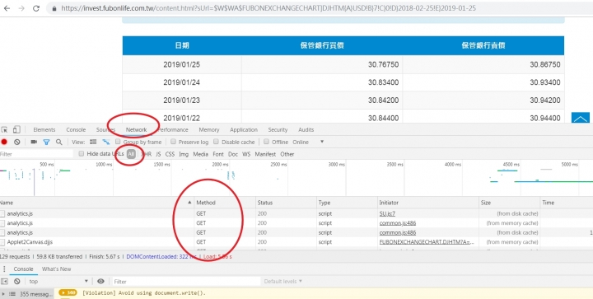Click the 2019/01/25 date cell
Viewport: 593px width, 299px height.
click(181, 64)
